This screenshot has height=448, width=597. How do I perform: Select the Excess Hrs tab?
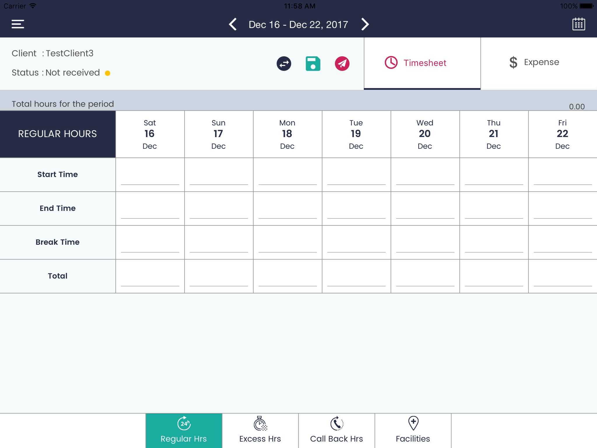(260, 430)
